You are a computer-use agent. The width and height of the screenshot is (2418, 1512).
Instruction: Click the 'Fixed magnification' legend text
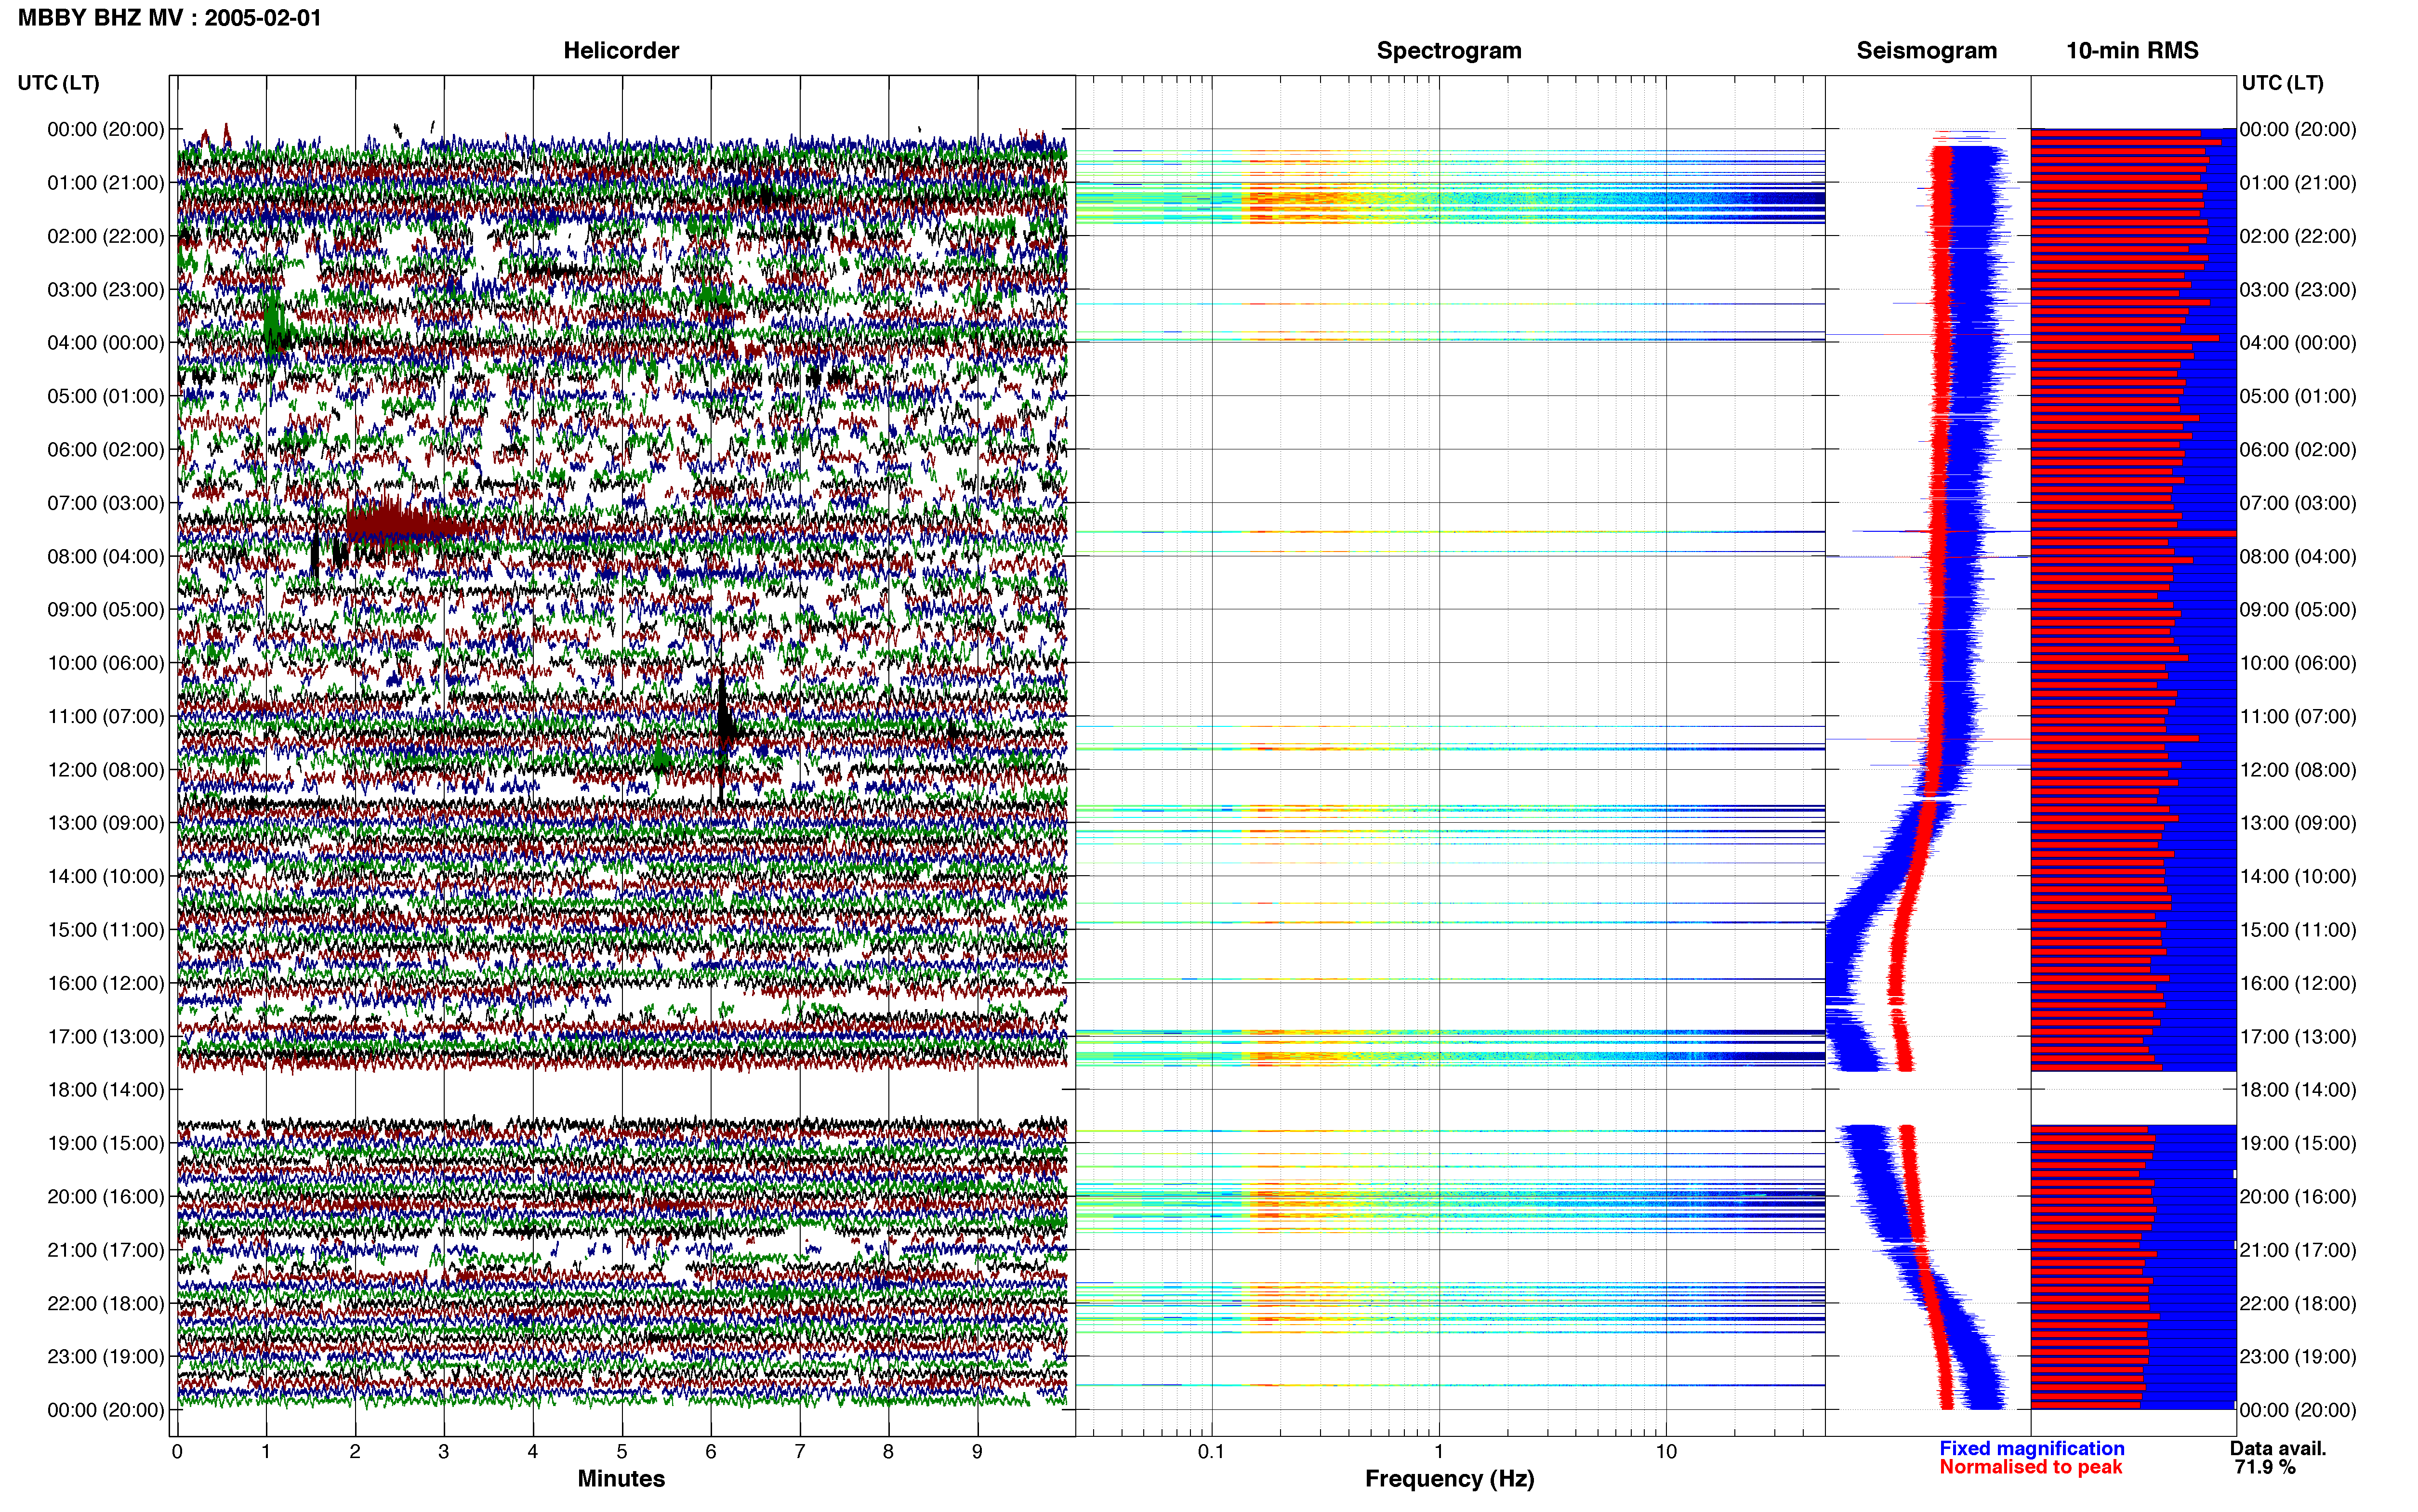(x=2031, y=1448)
